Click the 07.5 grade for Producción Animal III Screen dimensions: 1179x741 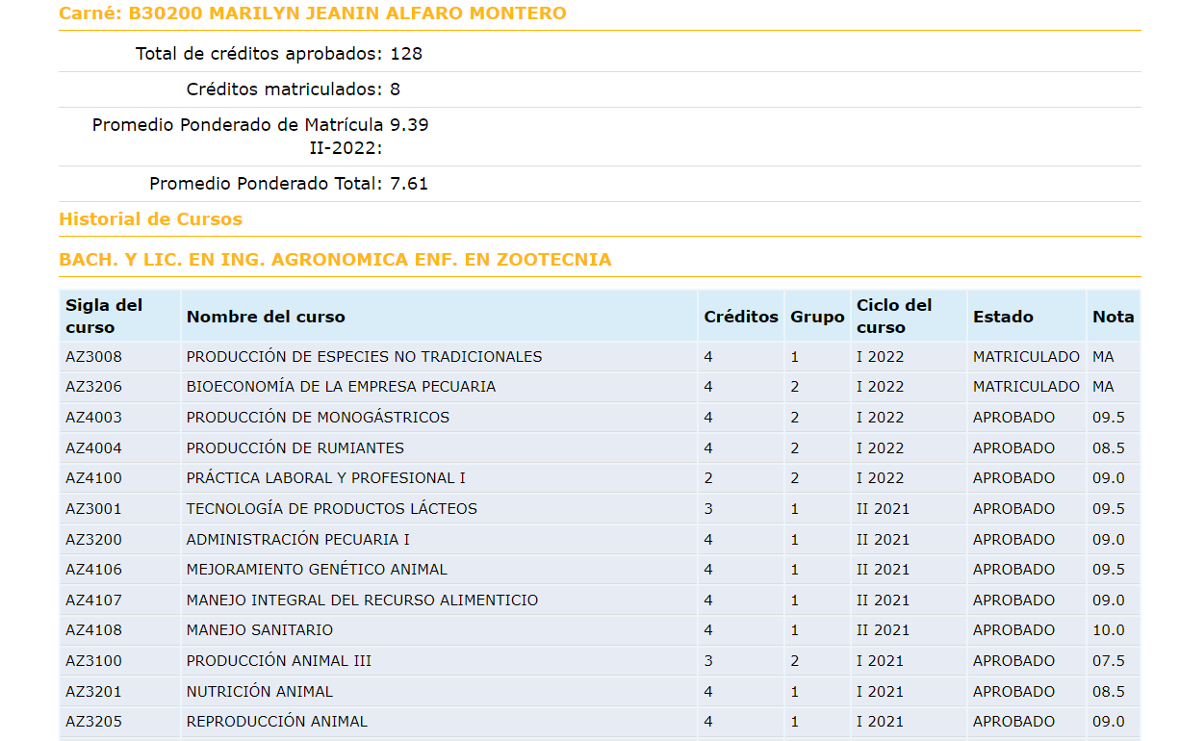[x=1108, y=661]
